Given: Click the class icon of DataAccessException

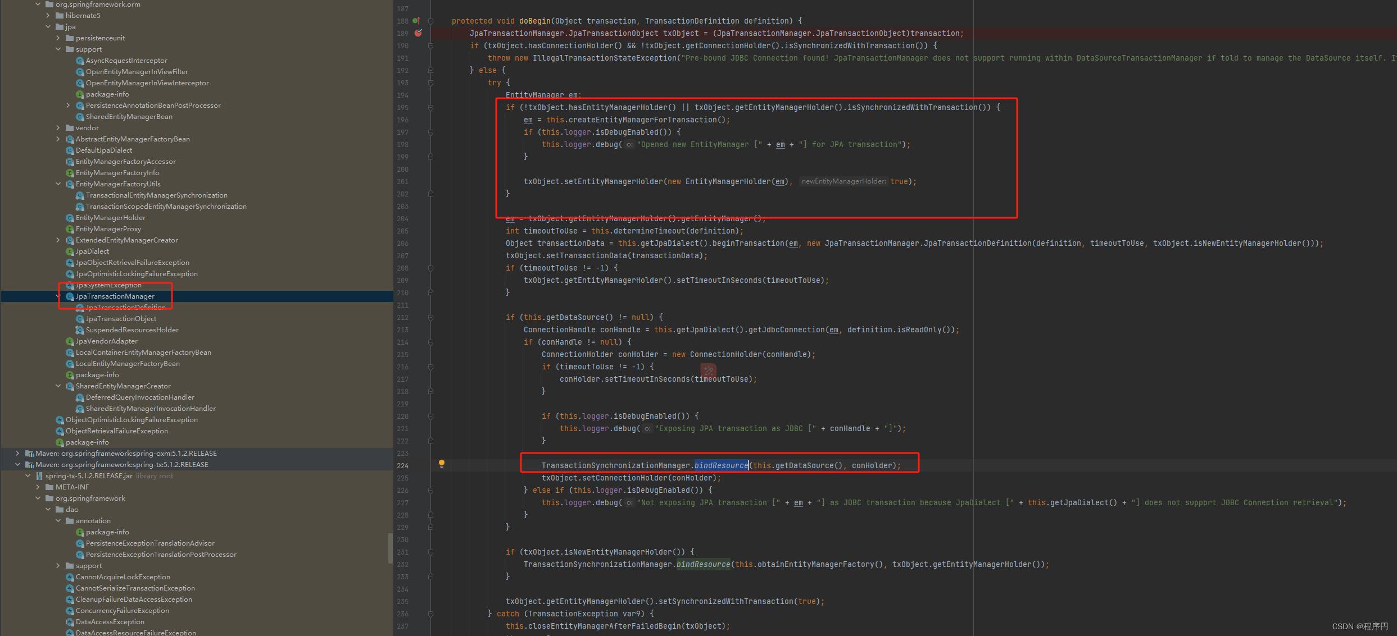Looking at the screenshot, I should coord(70,621).
